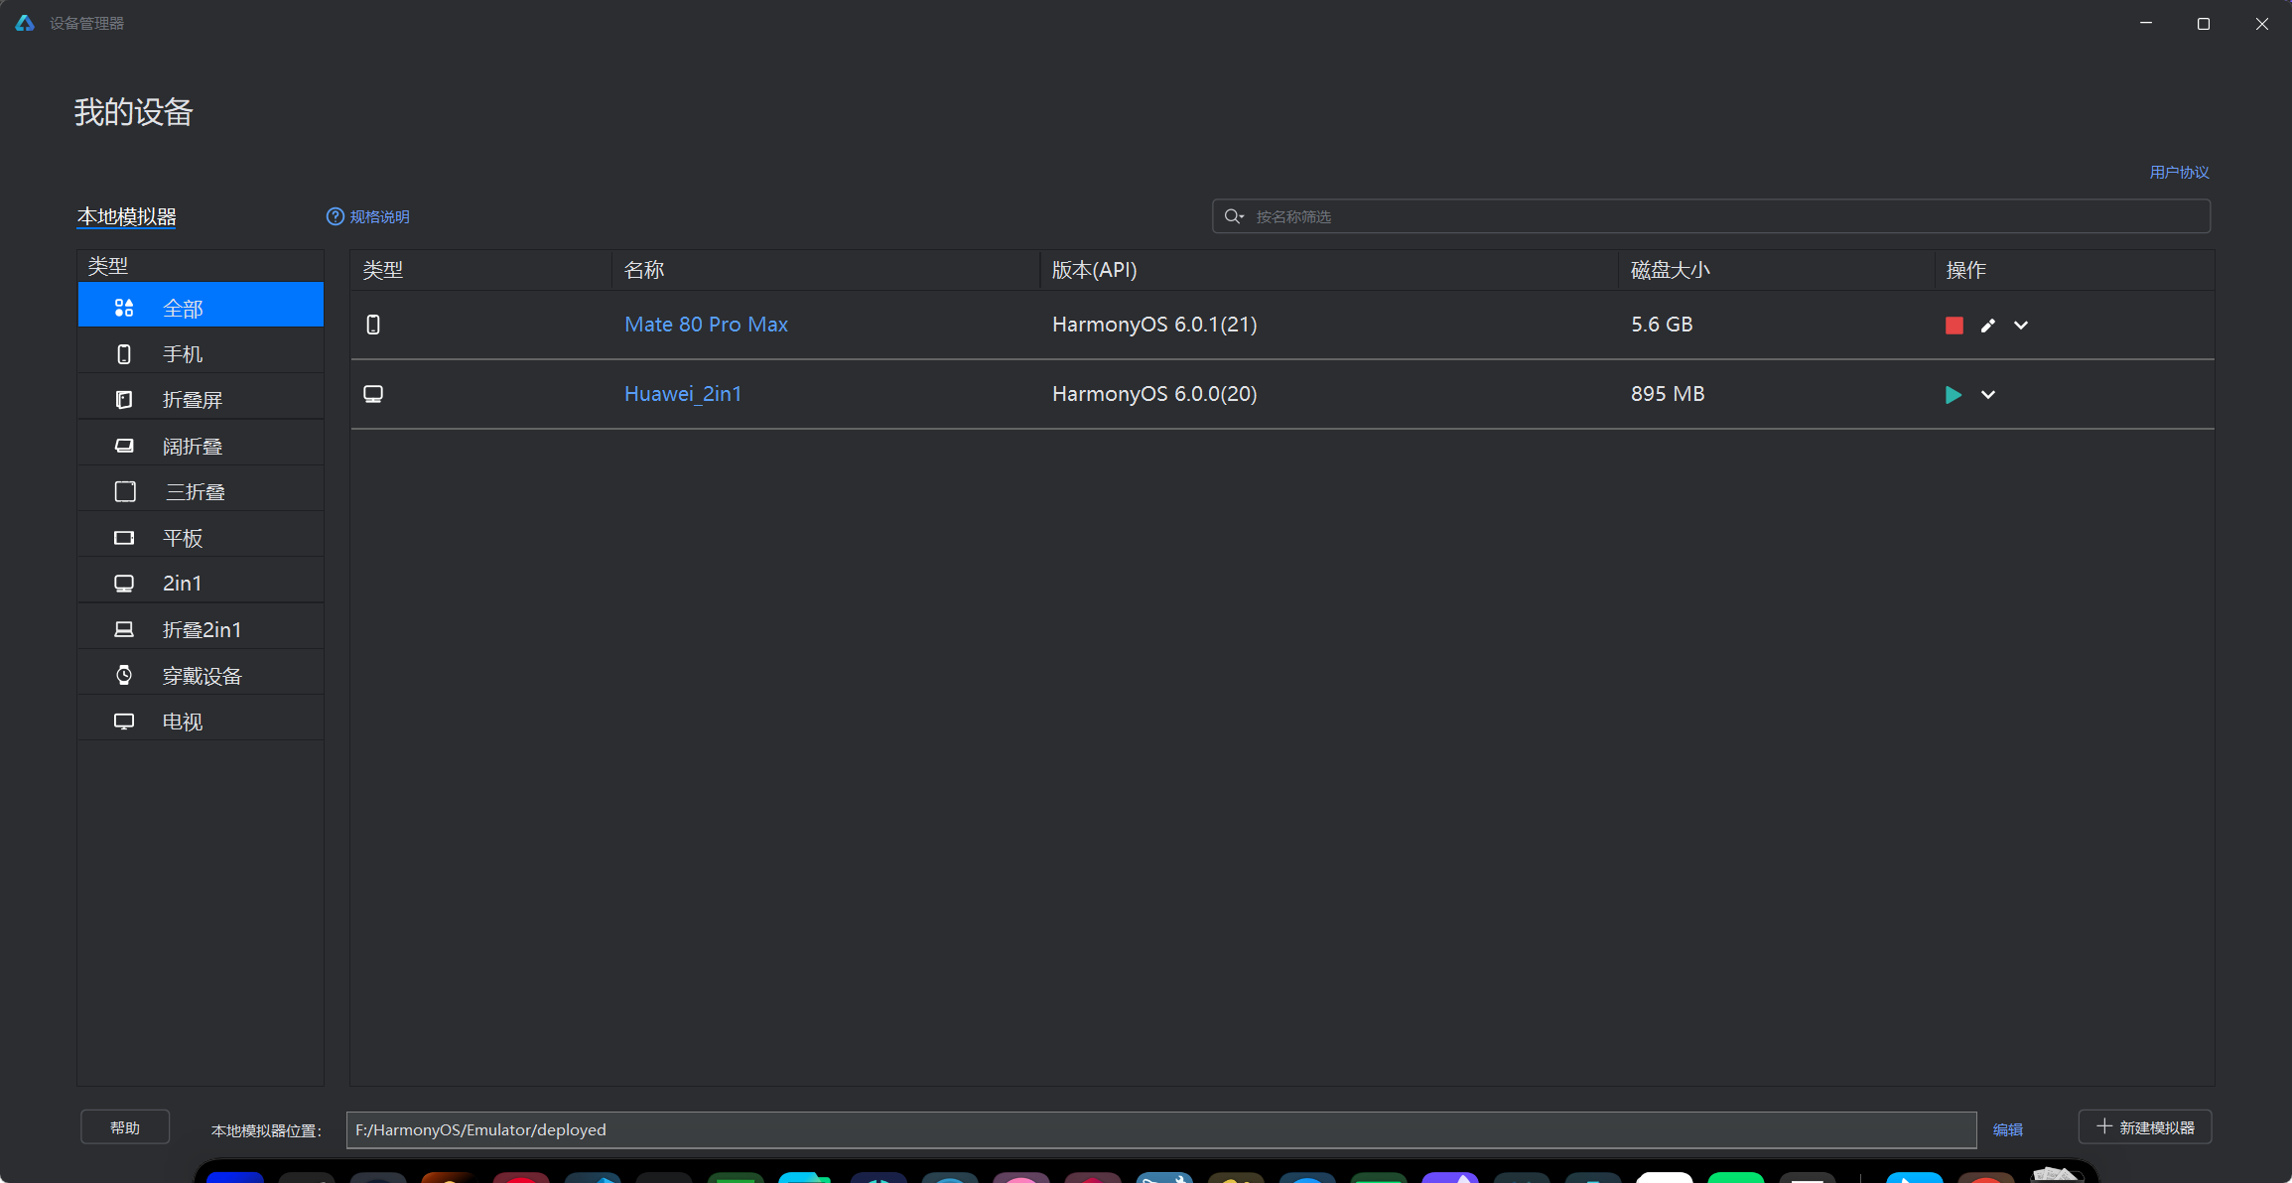Open the Huawei_2in1 device name link
Screen dimensions: 2292x1183
click(x=683, y=394)
